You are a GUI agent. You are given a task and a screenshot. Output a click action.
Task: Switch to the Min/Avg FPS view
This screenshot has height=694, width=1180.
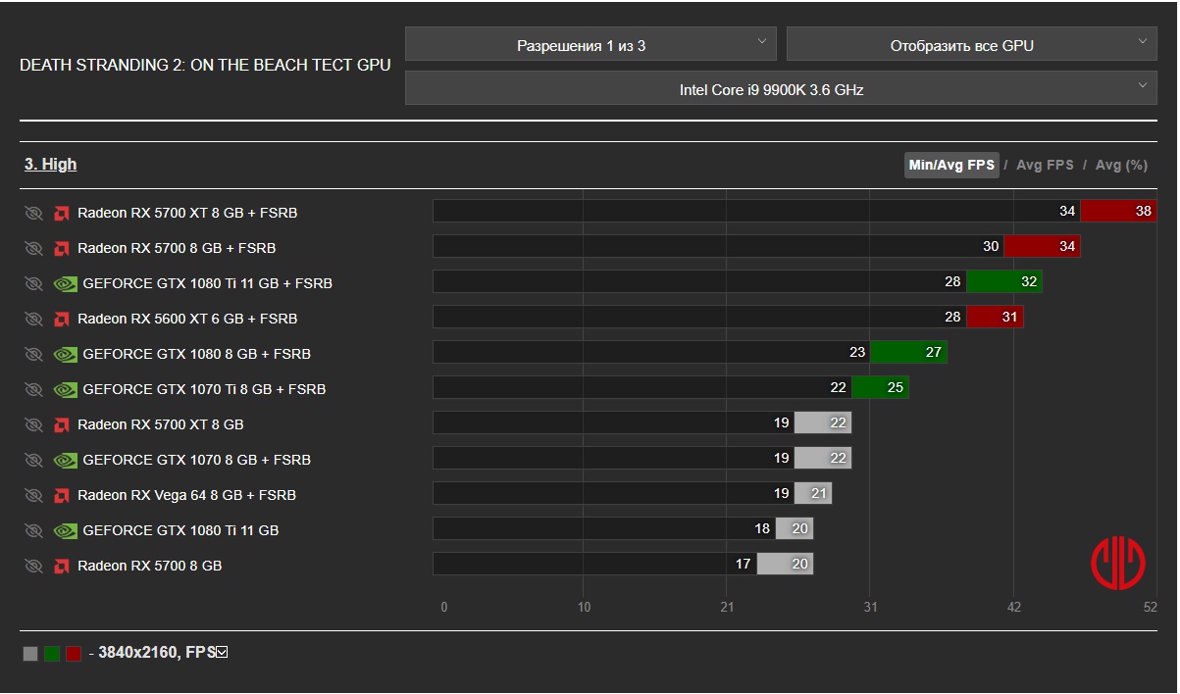(951, 165)
